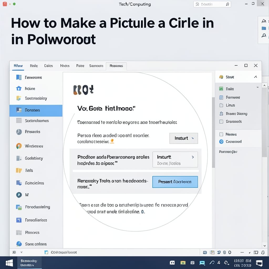Click the blue Pescert button

(x=175, y=182)
